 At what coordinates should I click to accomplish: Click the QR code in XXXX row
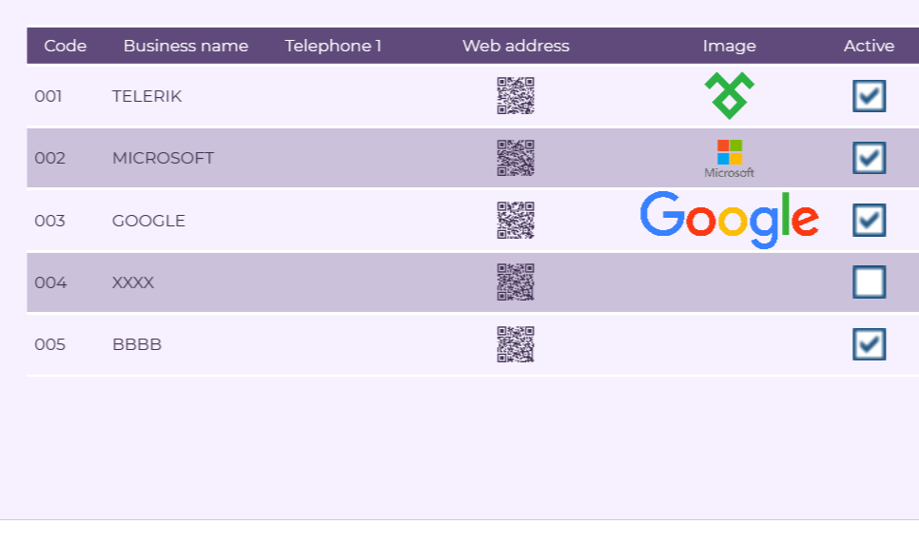516,282
